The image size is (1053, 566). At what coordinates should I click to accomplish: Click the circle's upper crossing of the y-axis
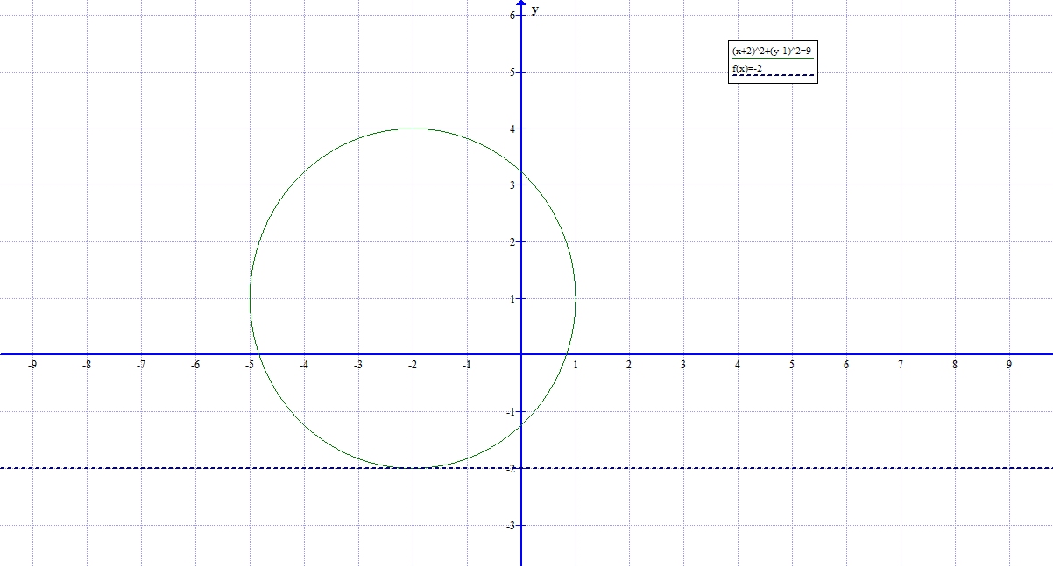pos(521,172)
